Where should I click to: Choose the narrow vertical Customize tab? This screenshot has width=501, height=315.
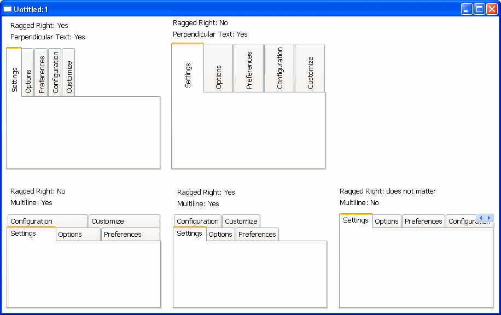click(x=69, y=72)
